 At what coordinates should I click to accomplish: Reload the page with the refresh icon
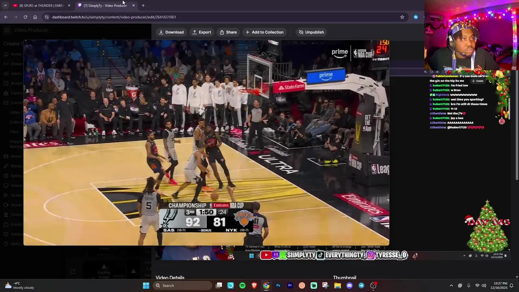tap(25, 17)
